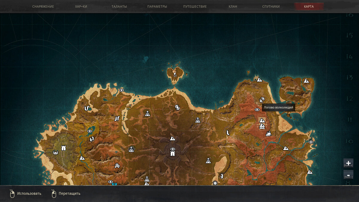Select tower marker inside the western walled city

pos(63,148)
